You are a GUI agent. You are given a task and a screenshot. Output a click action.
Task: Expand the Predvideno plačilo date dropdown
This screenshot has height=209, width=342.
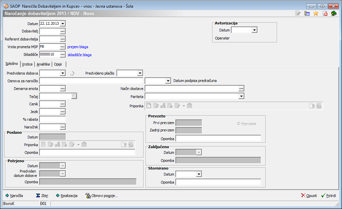pyautogui.click(x=140, y=73)
